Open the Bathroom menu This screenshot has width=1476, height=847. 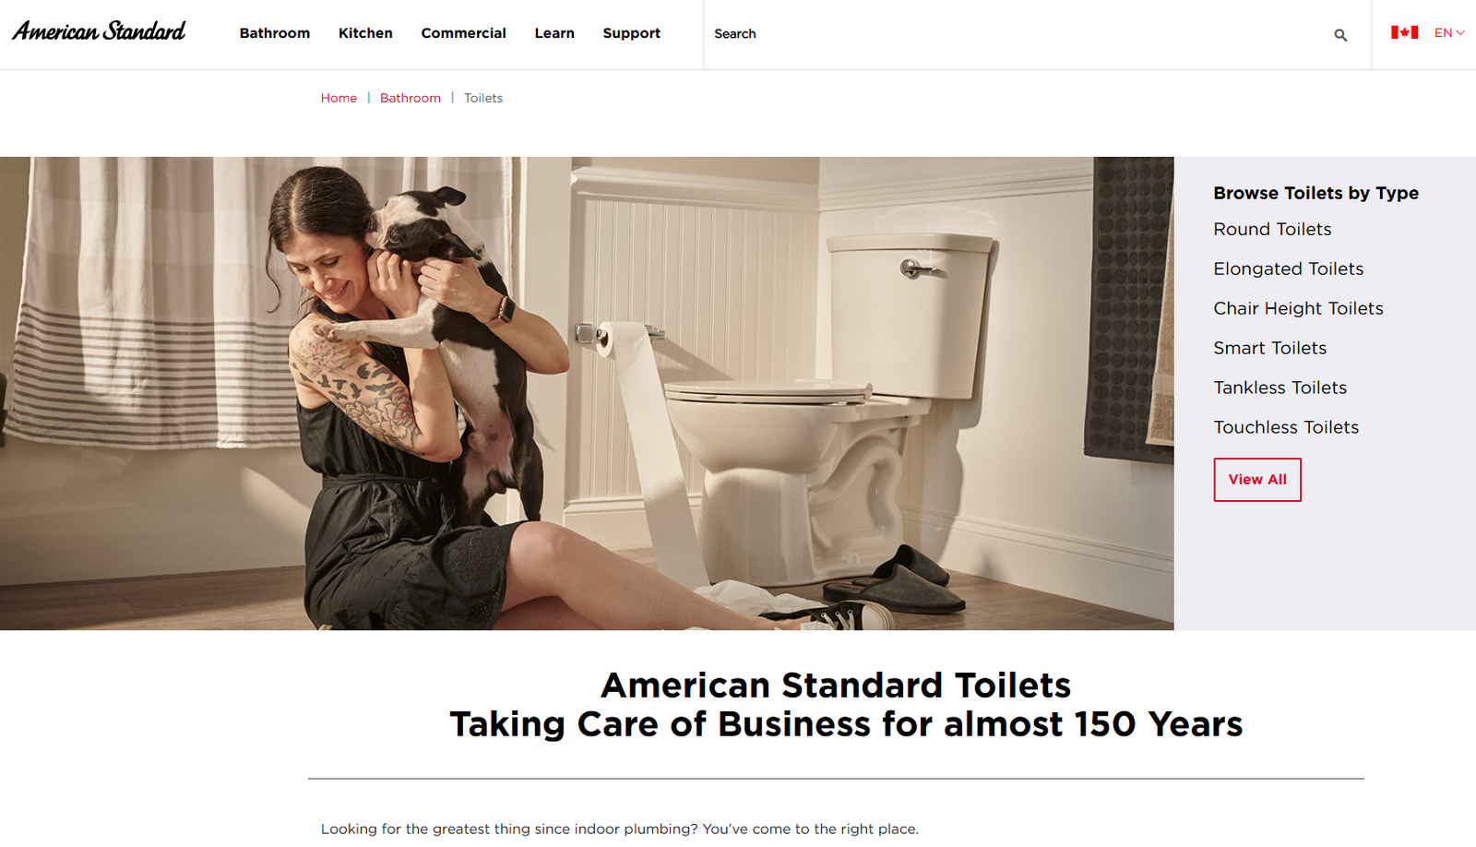275,33
